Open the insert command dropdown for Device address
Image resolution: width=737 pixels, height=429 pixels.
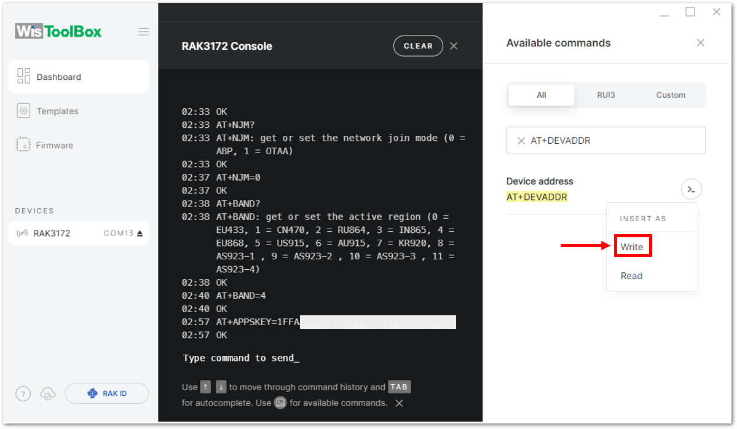(x=692, y=189)
